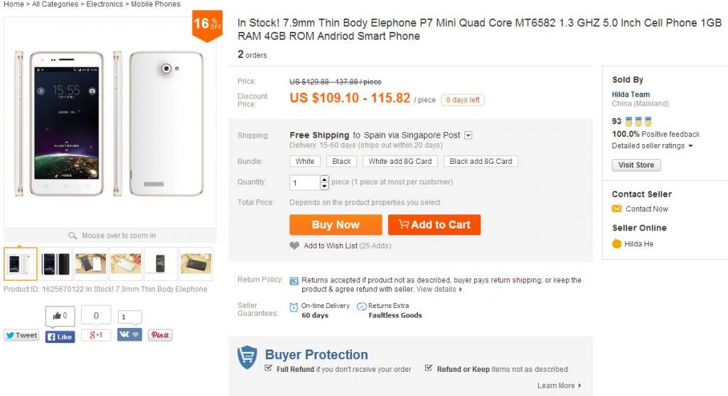Click the Contact Now envelope icon
Image resolution: width=728 pixels, height=396 pixels.
point(616,209)
